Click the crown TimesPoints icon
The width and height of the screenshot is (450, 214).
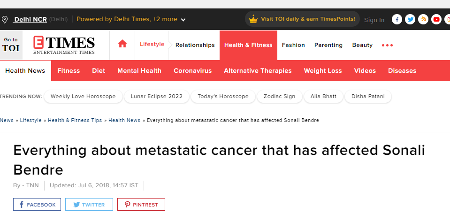click(253, 19)
